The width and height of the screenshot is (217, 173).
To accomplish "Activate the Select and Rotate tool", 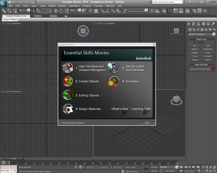I will pyautogui.click(x=61, y=11).
